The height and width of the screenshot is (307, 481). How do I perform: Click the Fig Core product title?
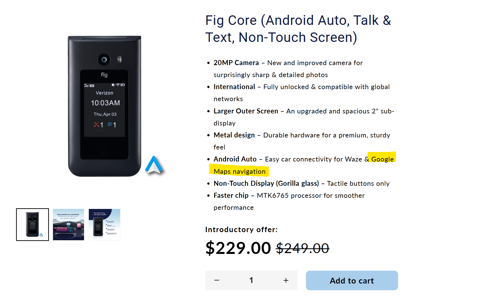click(298, 29)
